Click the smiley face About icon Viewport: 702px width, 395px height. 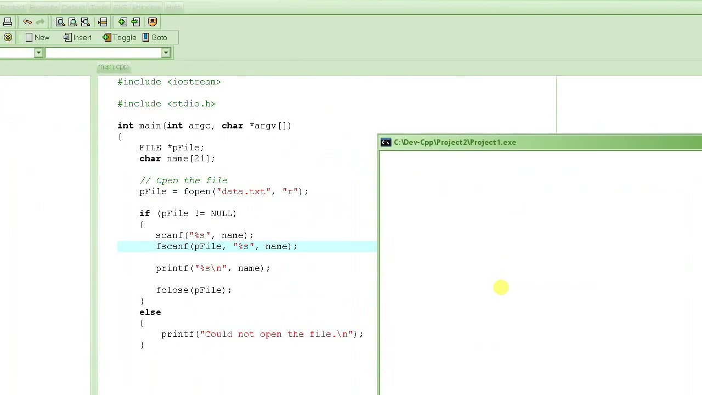[8, 37]
